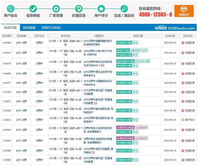
Task: Open complaint 1185408 description link
Action: [x=98, y=43]
